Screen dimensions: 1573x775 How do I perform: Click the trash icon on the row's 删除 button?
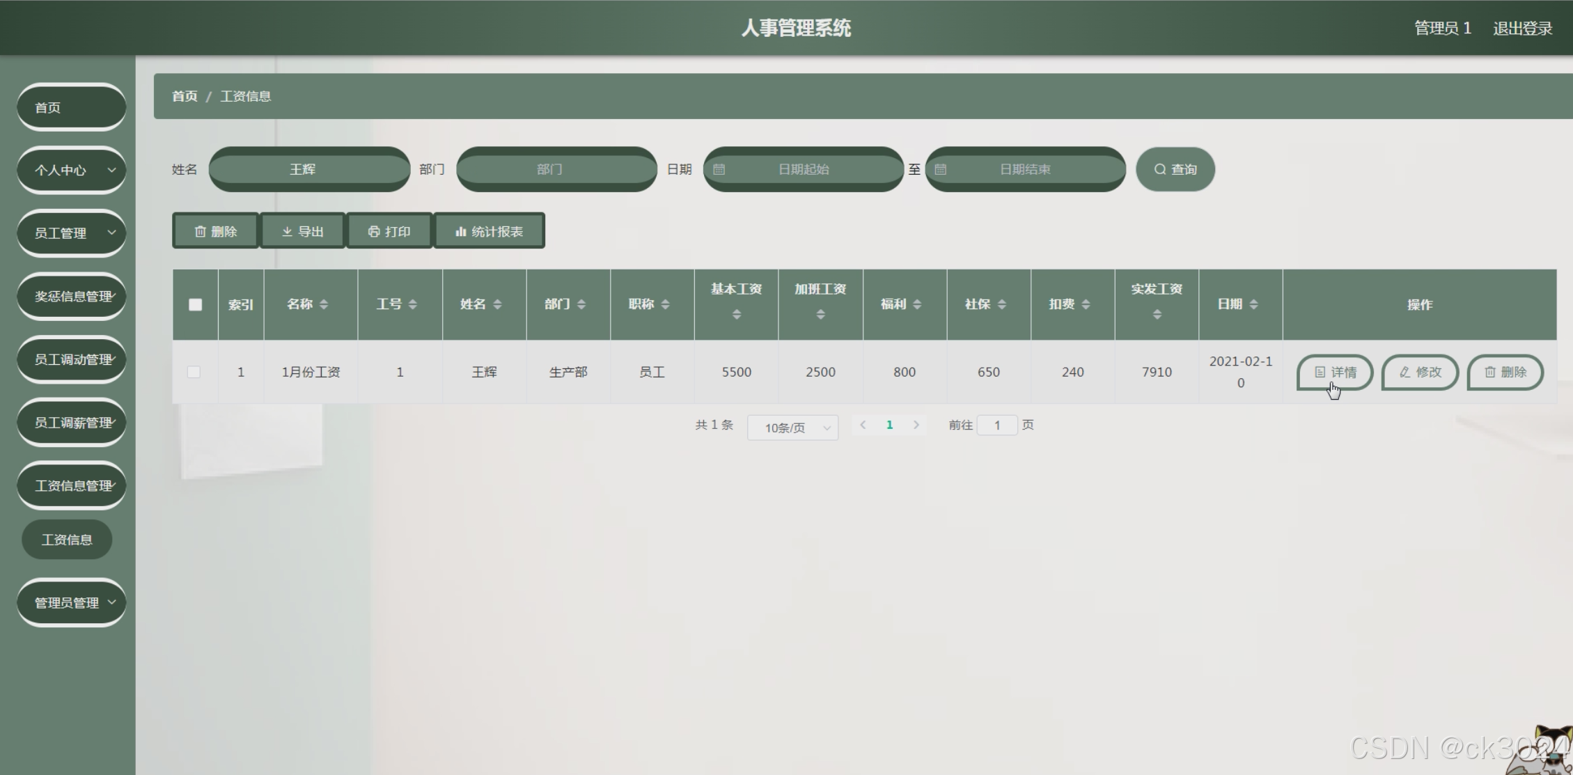coord(1489,372)
